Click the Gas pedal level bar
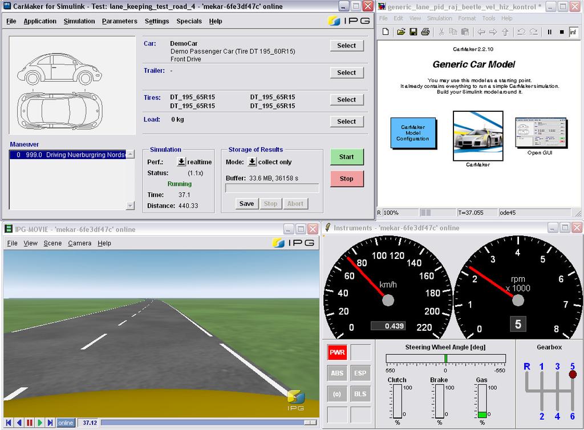 point(482,401)
